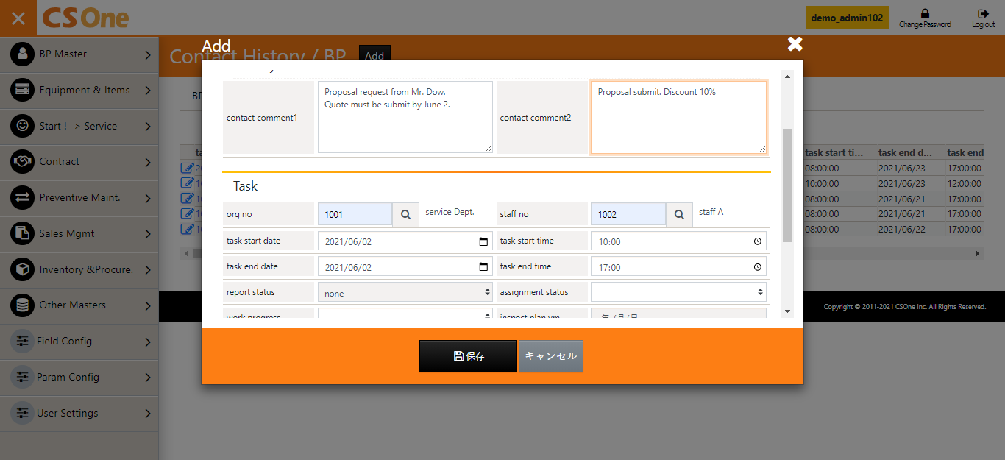Click the task start date field
1005x460 pixels.
pos(405,241)
